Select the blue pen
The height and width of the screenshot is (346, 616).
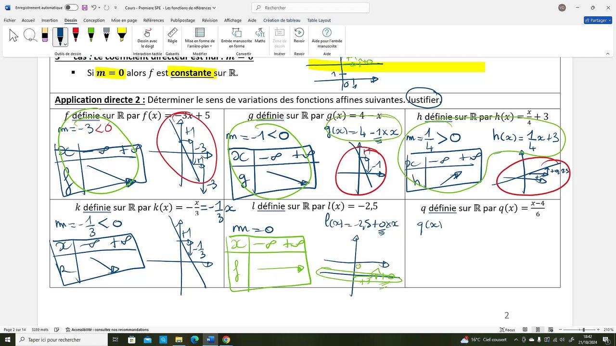pyautogui.click(x=60, y=36)
